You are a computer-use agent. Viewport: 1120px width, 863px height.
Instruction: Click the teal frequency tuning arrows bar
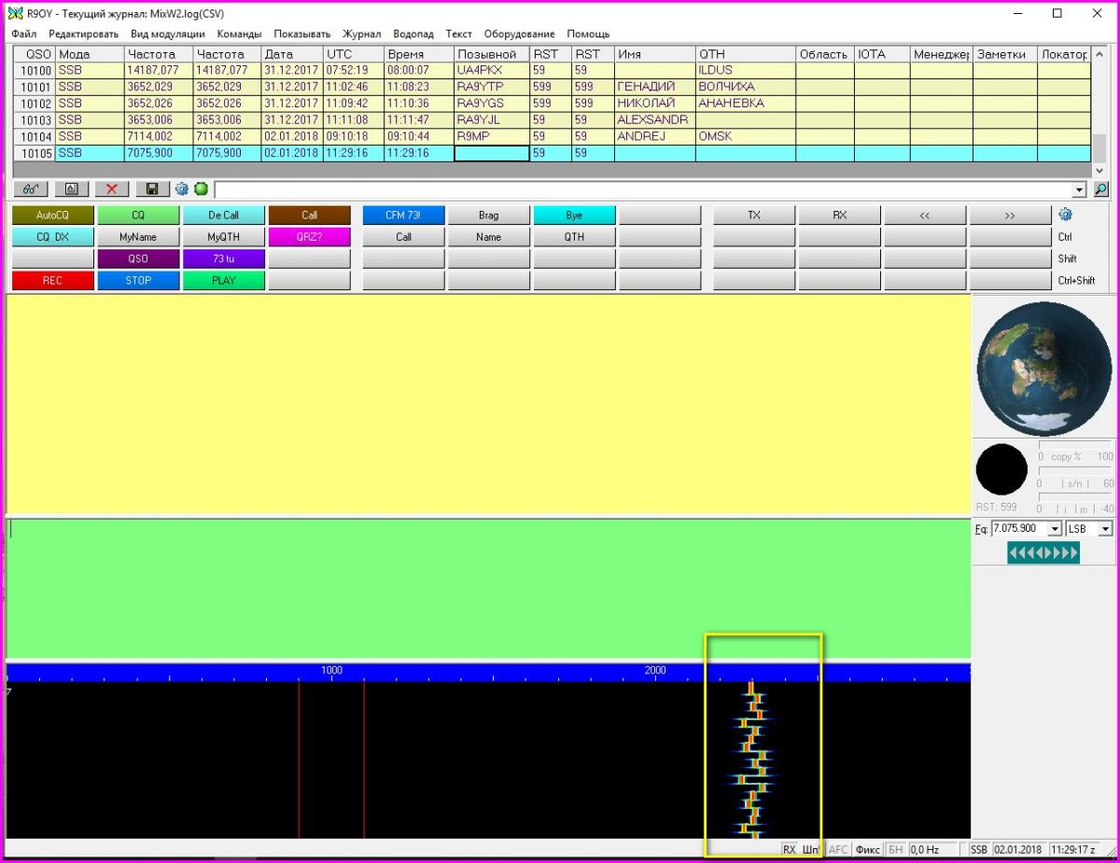(x=1043, y=553)
